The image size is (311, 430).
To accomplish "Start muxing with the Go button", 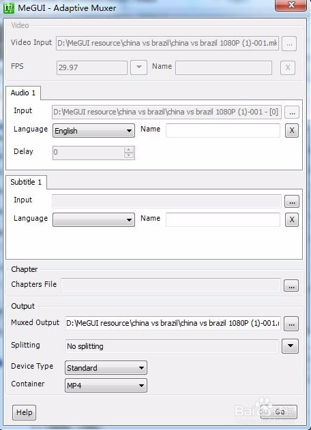I will pyautogui.click(x=279, y=412).
